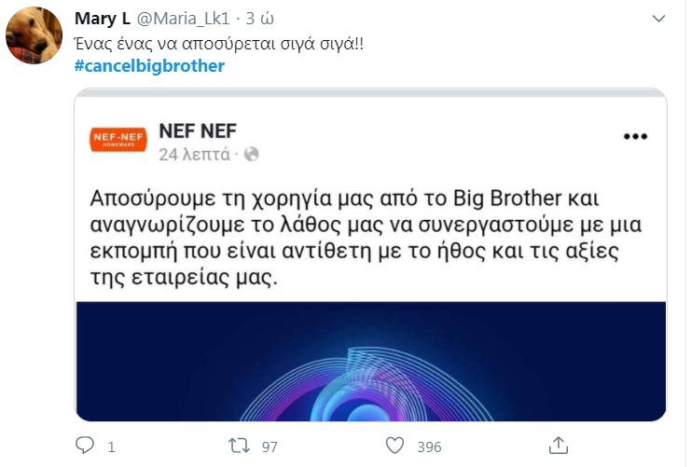The image size is (691, 467).
Task: Click the globe public visibility icon
Action: pyautogui.click(x=251, y=154)
